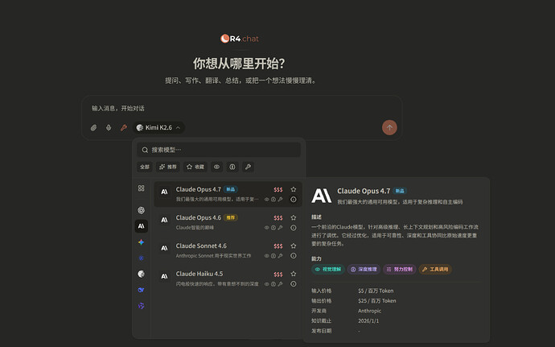This screenshot has height=347, width=555.
Task: Star Claude Opus 4.7 as favorite
Action: [294, 189]
